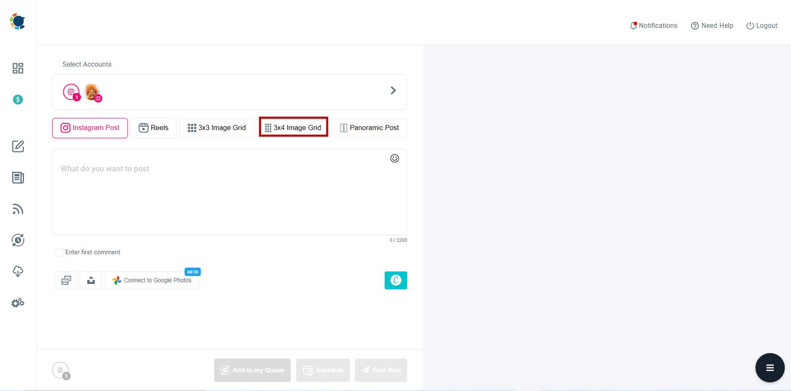Click the Canva design button

[x=395, y=280]
